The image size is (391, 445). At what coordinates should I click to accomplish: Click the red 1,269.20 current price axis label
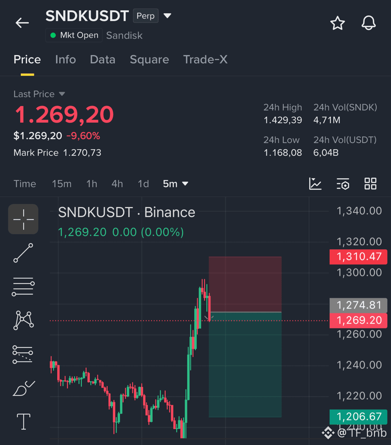(x=358, y=321)
